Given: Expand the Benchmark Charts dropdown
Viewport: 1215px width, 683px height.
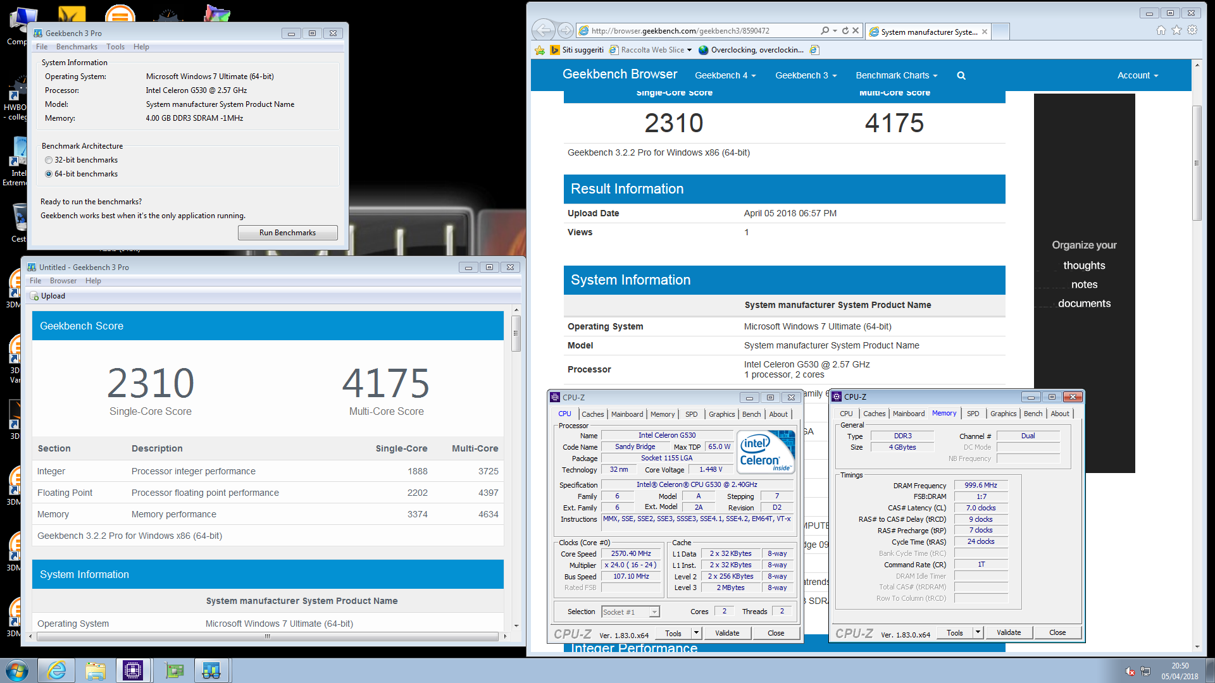Looking at the screenshot, I should coord(897,75).
